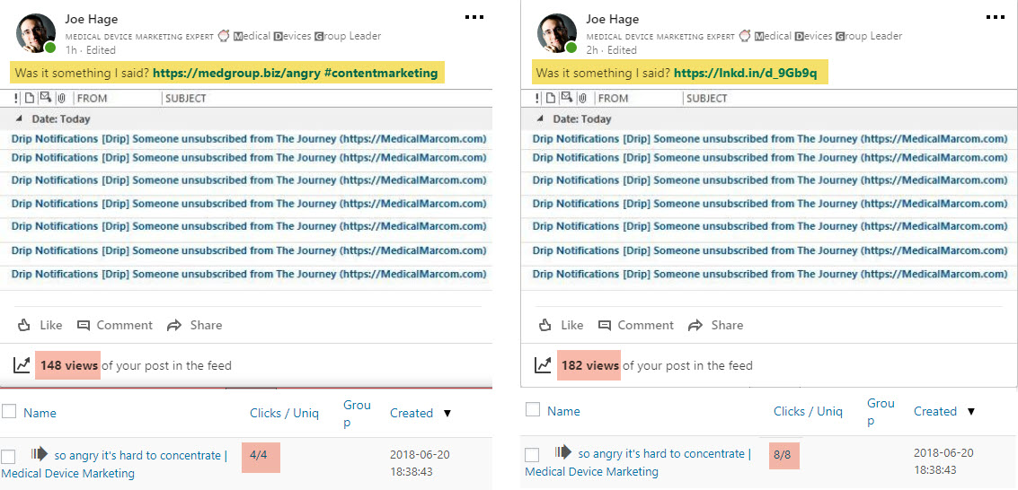Click the comment bubble icon on right post
The width and height of the screenshot is (1018, 490).
605,326
